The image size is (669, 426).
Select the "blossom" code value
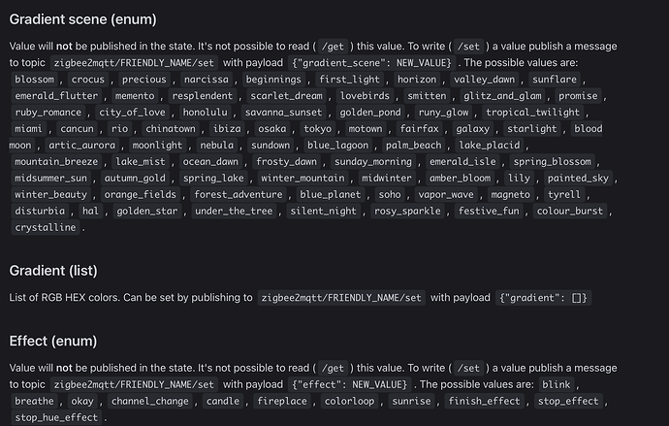click(x=35, y=80)
